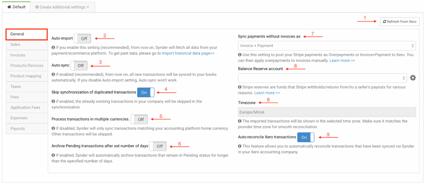The width and height of the screenshot is (425, 185).
Task: Click info icon under Timezone field
Action: pyautogui.click(x=240, y=121)
